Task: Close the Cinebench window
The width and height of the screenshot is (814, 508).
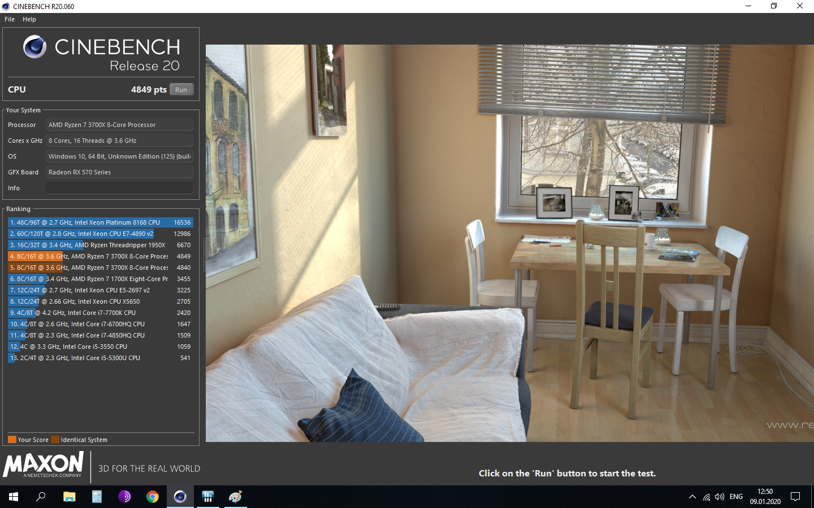Action: (x=800, y=6)
